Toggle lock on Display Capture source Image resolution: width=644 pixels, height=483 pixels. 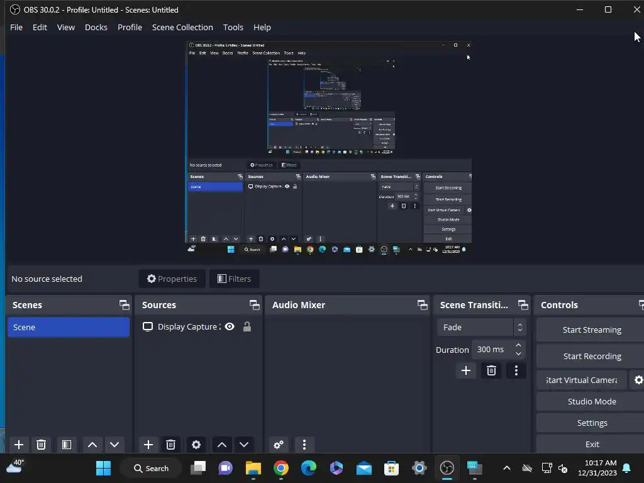pos(247,326)
